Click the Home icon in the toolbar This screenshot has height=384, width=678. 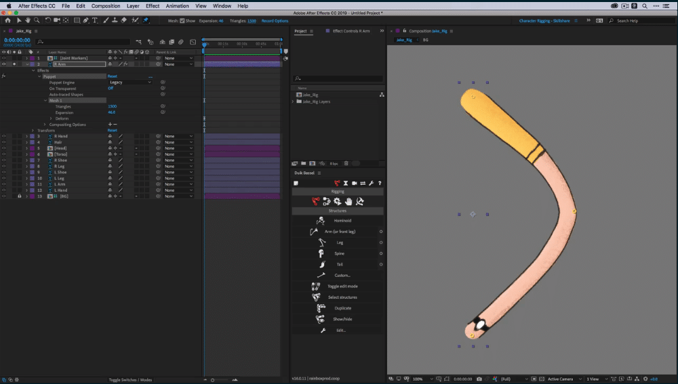pyautogui.click(x=7, y=20)
